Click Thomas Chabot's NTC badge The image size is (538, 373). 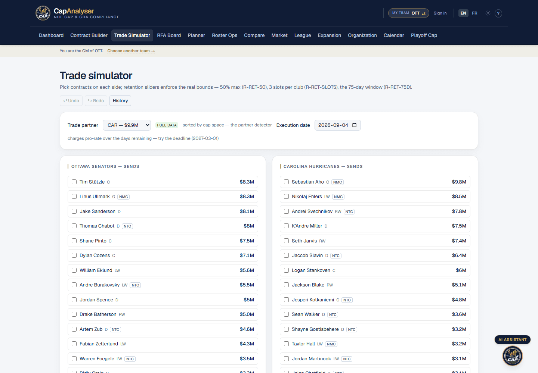127,226
